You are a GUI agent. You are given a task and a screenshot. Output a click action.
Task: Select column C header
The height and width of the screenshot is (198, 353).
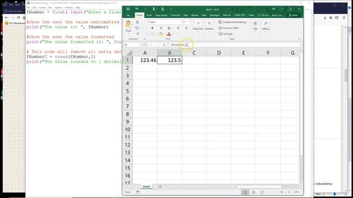pyautogui.click(x=194, y=53)
